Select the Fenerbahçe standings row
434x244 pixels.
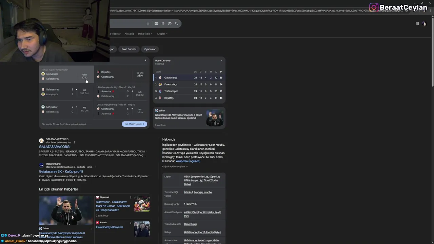[189, 84]
